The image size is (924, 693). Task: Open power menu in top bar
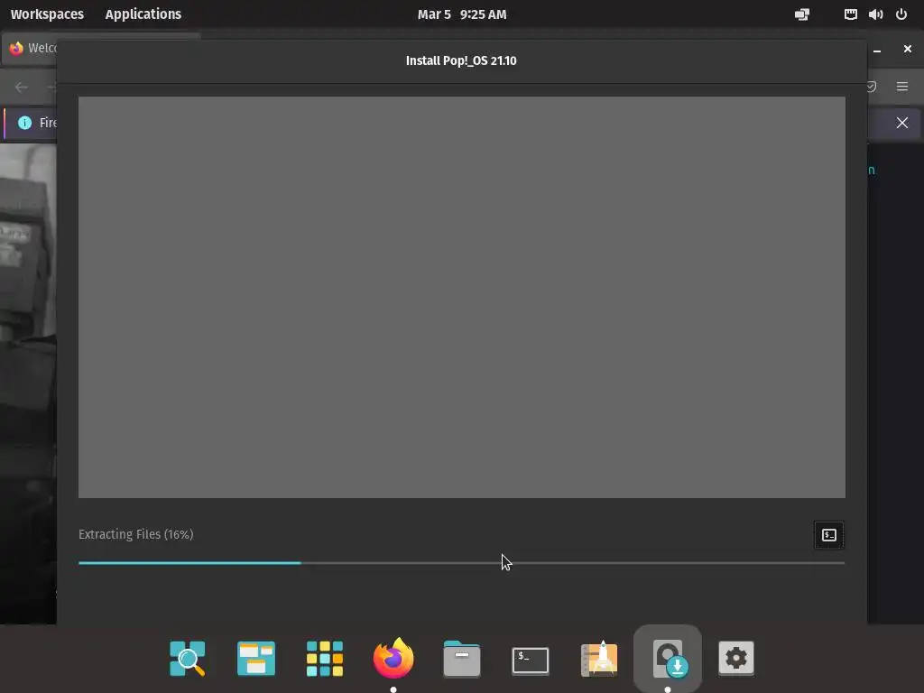click(x=901, y=14)
